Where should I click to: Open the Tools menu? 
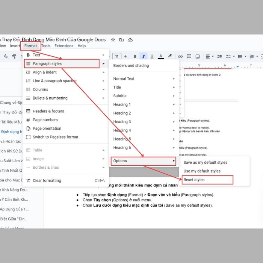[46, 46]
